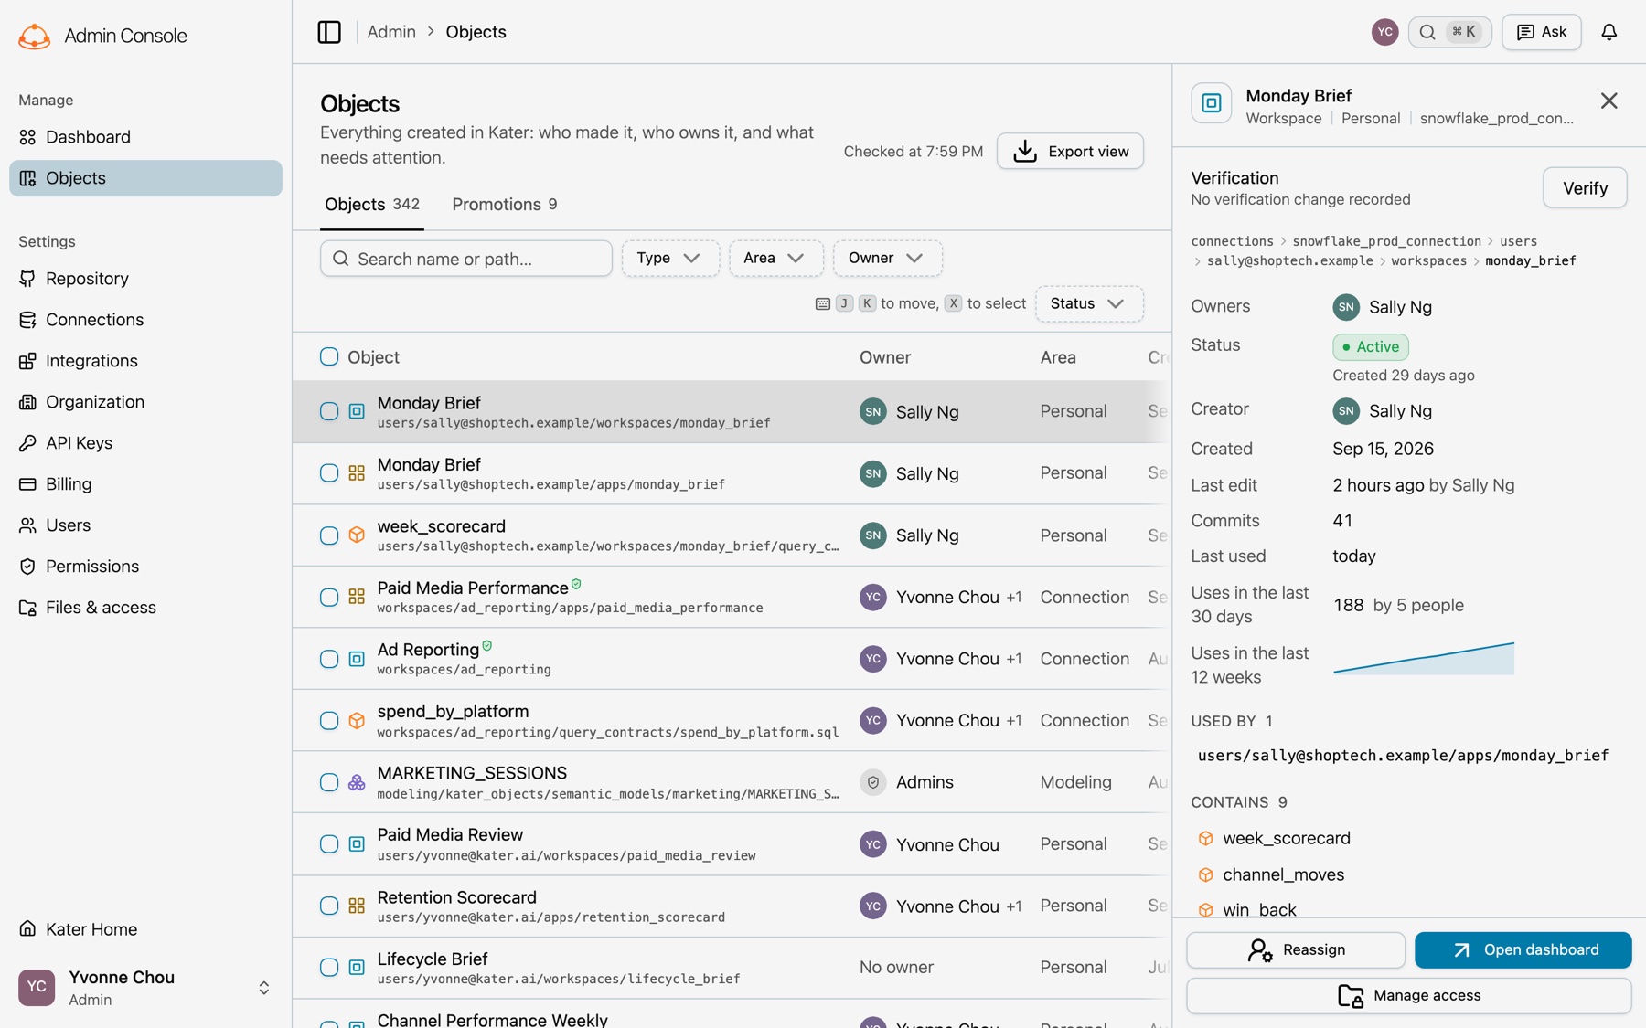This screenshot has height=1028, width=1646.
Task: Switch to the Promotions tab
Action: click(505, 205)
